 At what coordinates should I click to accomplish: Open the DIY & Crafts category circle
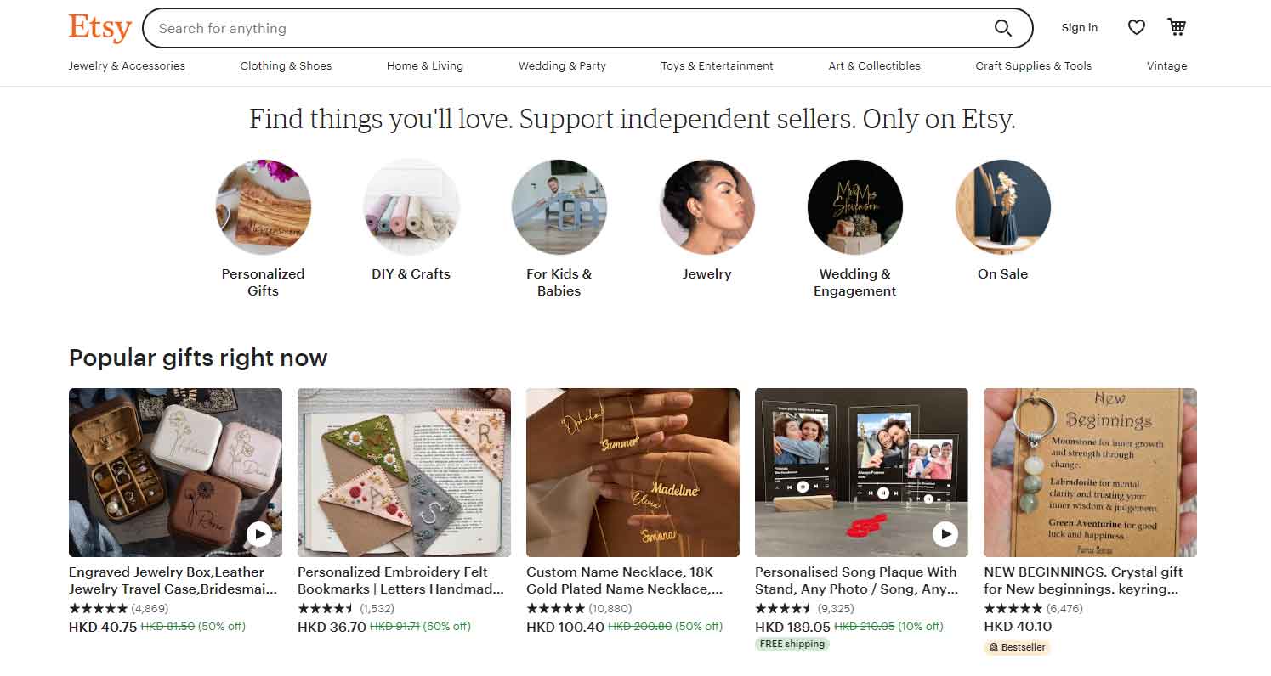click(411, 208)
